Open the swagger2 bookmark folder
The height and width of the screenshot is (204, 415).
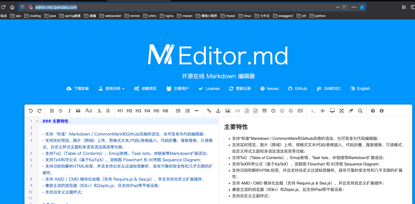click(283, 16)
